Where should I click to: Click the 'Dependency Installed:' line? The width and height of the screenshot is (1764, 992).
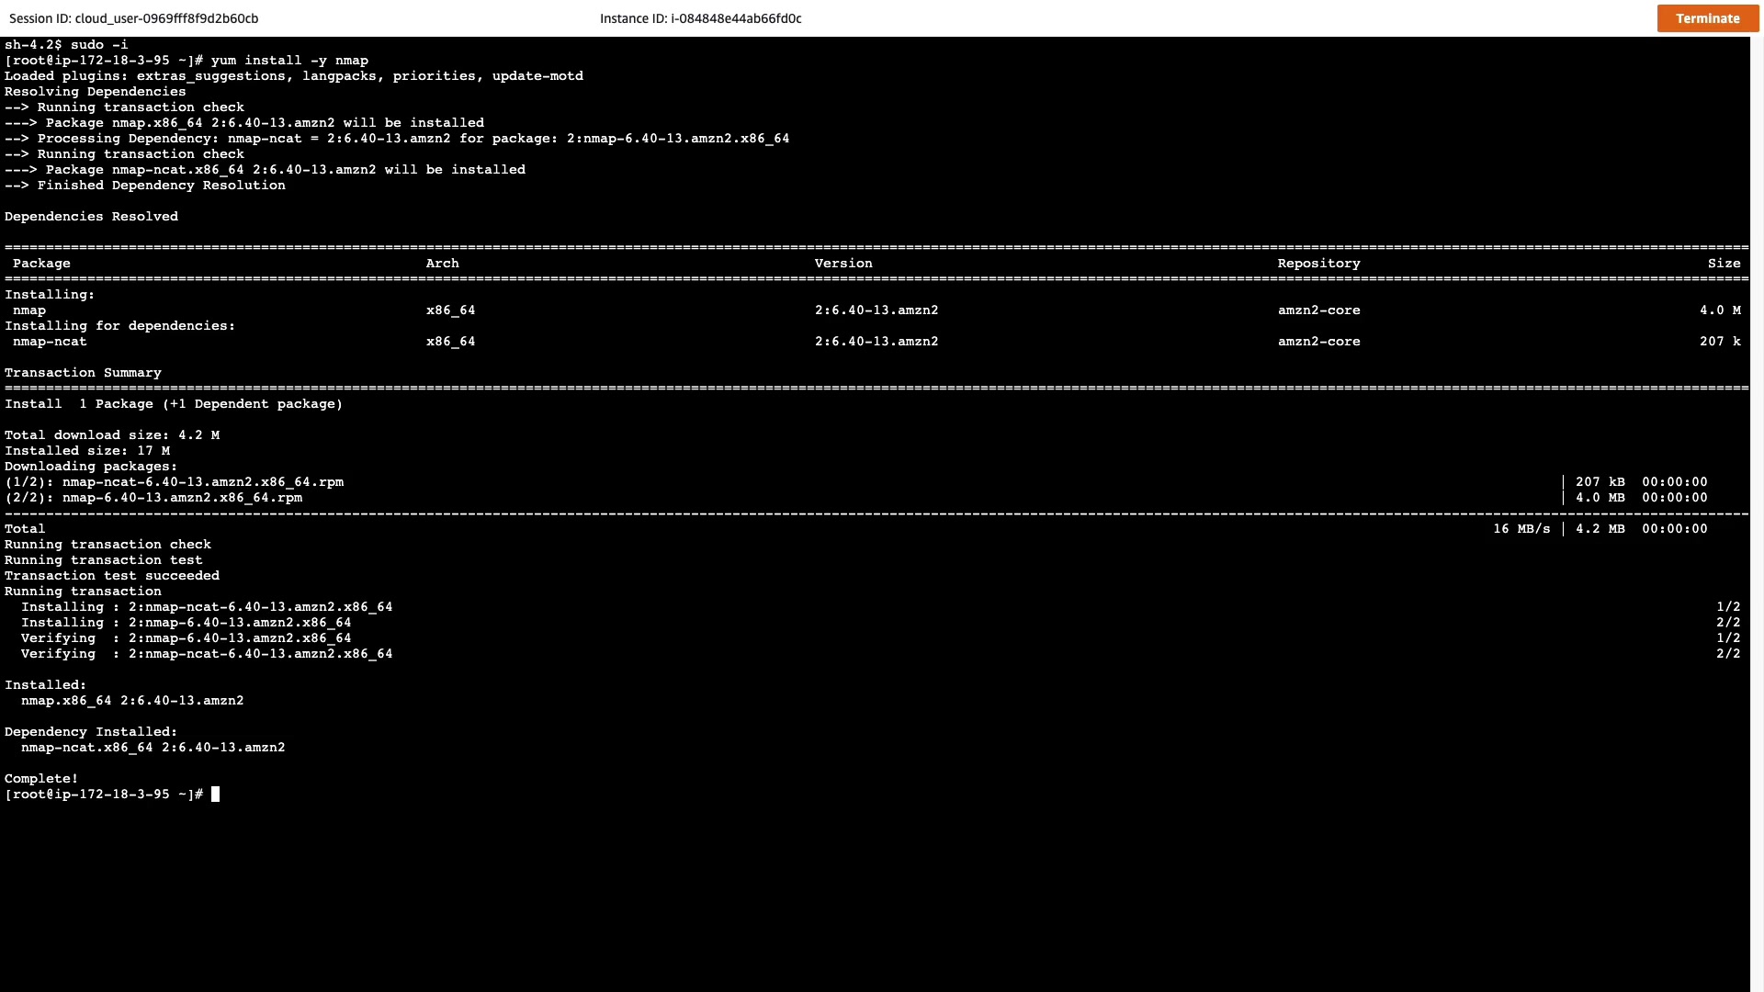click(91, 732)
